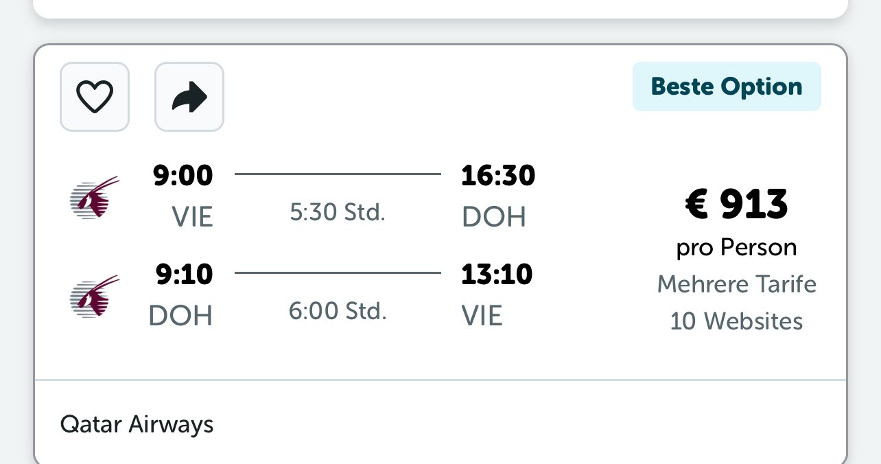881x464 pixels.
Task: Click the outbound VIE departure airport code
Action: 192,217
